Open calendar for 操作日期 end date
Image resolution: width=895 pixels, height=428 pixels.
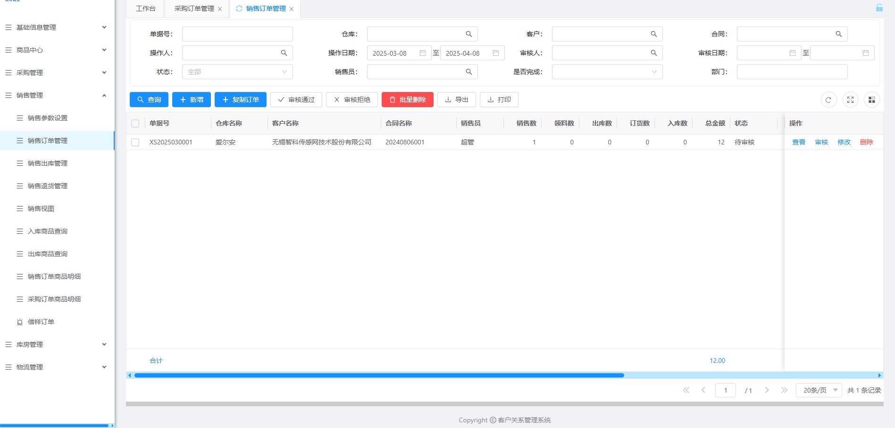(x=496, y=53)
